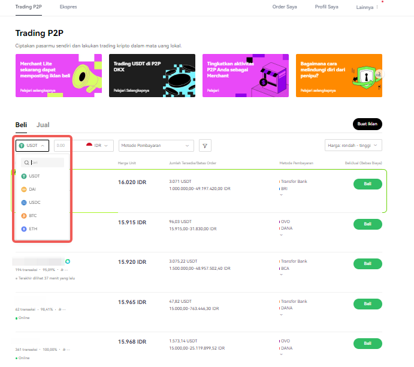
Task: Open Harga: rendah - tinggi sort dropdown
Action: point(353,145)
